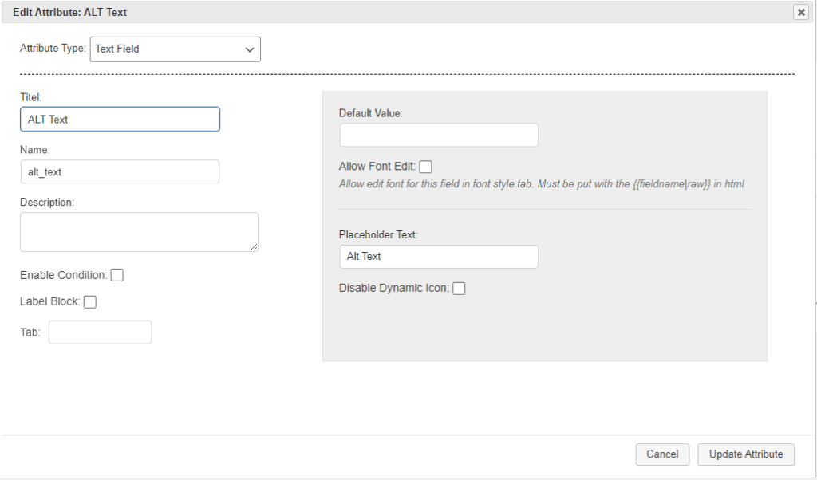Open the Attribute Type dropdown
The image size is (817, 480).
[175, 49]
